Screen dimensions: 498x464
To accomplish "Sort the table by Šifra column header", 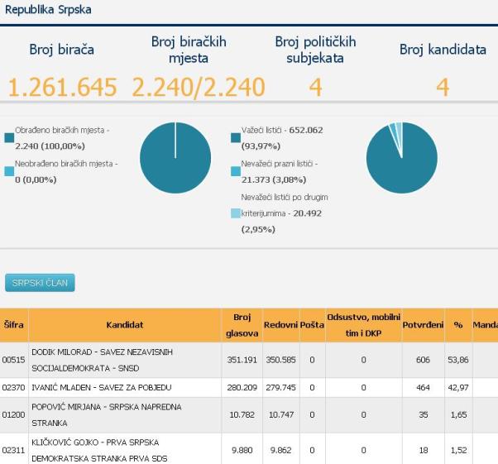I will tap(13, 325).
